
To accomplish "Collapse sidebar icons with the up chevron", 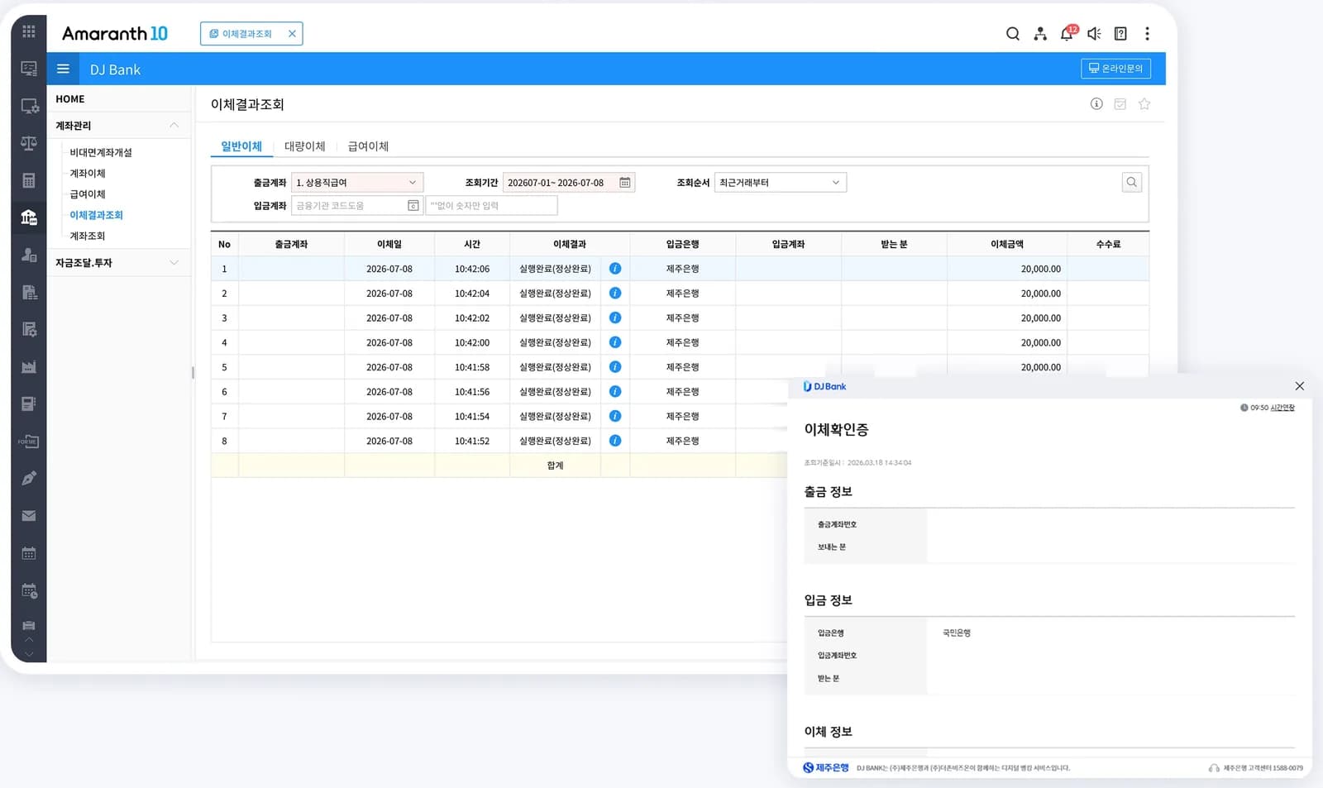I will coord(29,639).
